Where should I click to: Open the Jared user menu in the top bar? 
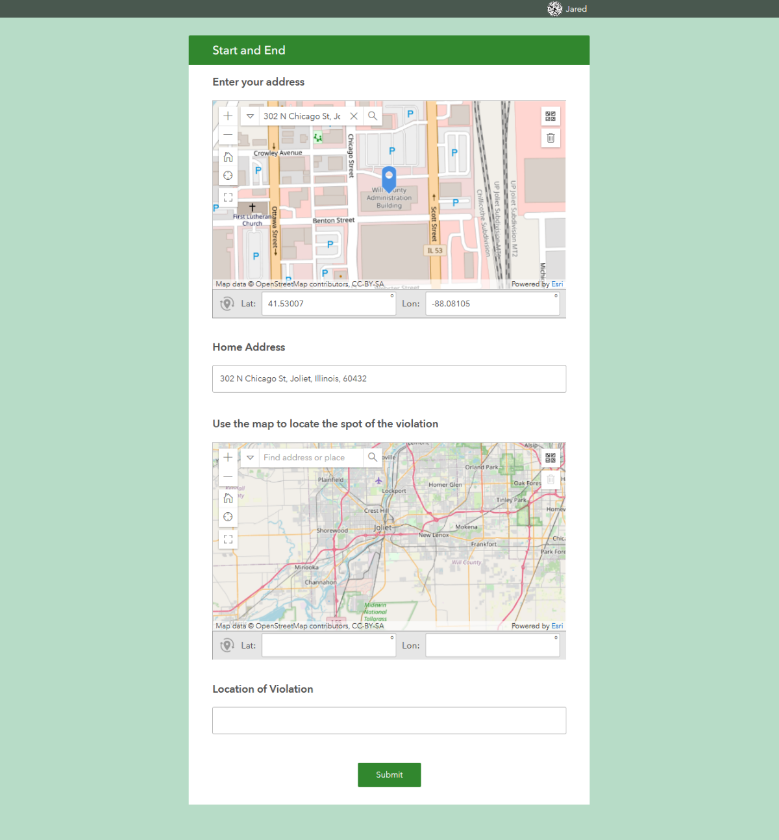tap(567, 8)
